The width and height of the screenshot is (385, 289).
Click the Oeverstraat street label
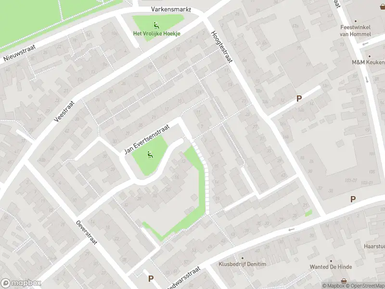click(x=87, y=233)
